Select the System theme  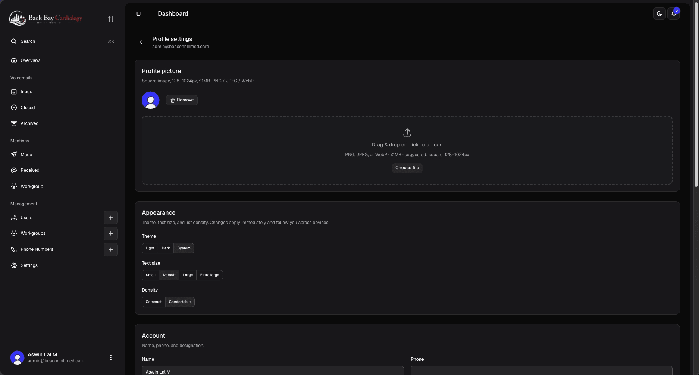(x=184, y=248)
